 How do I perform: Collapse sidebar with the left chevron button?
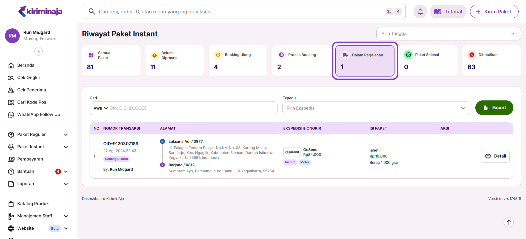(39, 51)
